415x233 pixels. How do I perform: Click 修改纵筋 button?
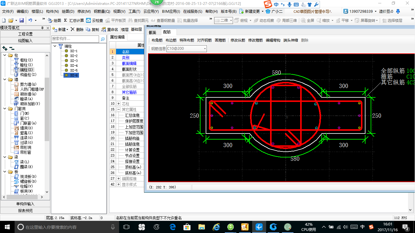click(238, 40)
